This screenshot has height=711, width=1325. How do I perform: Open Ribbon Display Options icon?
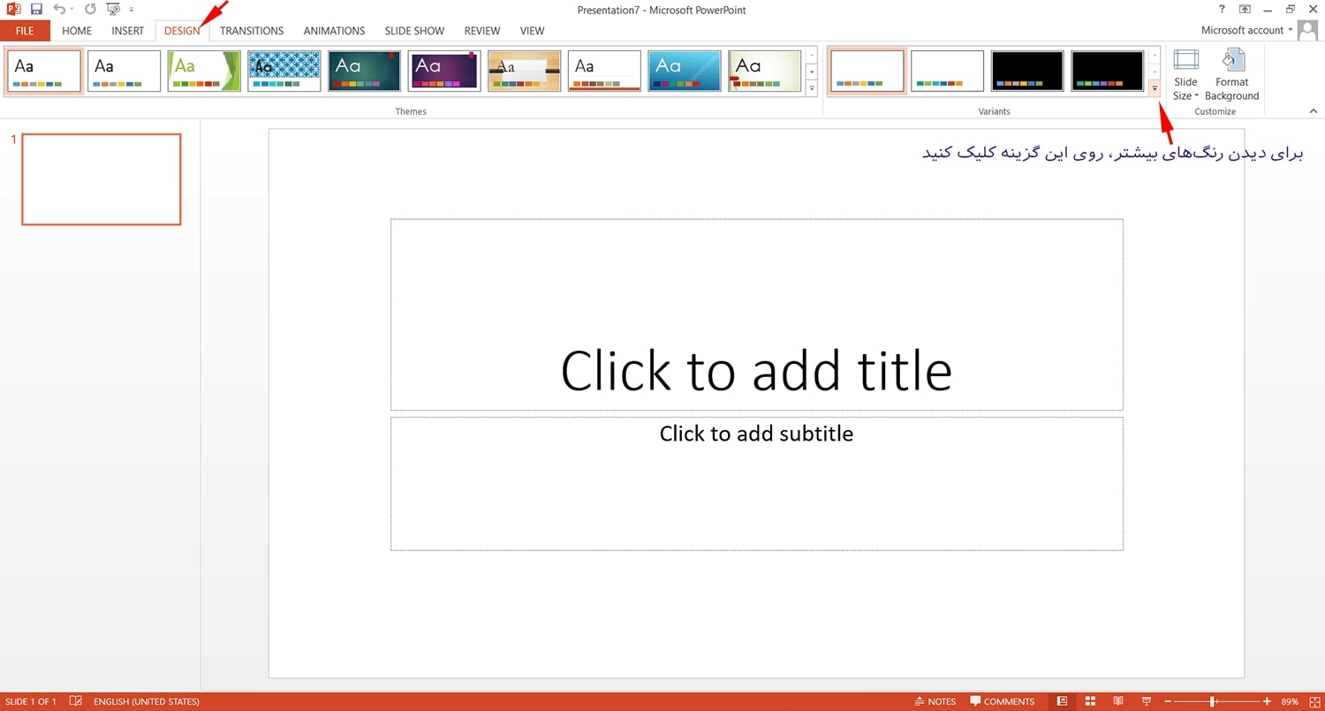[x=1245, y=9]
